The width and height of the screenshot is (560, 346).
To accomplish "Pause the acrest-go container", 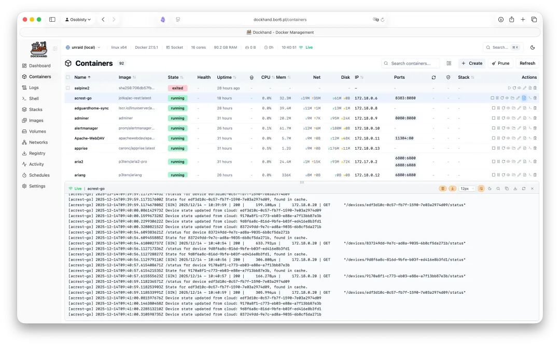I will (x=497, y=98).
